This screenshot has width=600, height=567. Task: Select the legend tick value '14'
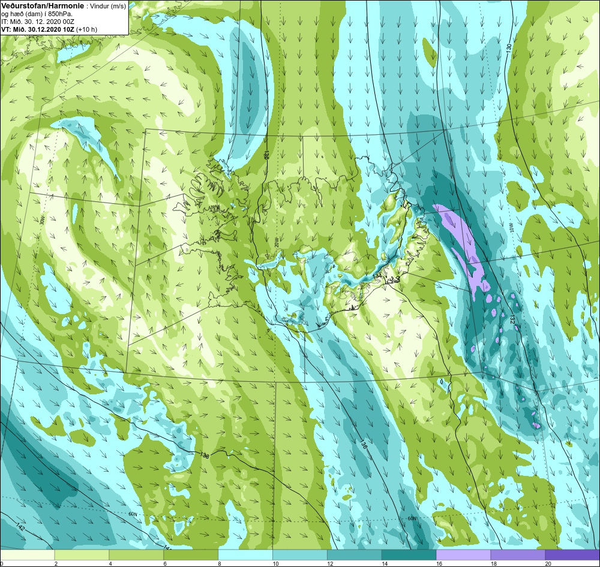pyautogui.click(x=384, y=563)
